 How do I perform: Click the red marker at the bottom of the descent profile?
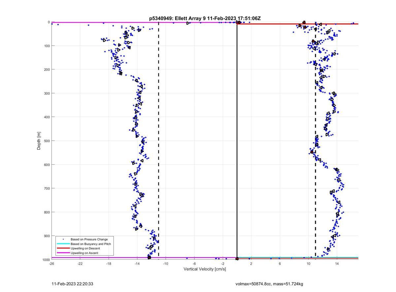[149, 257]
